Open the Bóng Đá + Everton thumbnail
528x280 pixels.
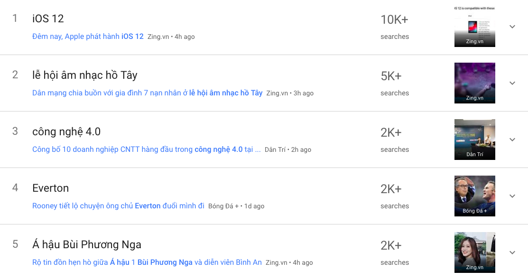tap(474, 196)
